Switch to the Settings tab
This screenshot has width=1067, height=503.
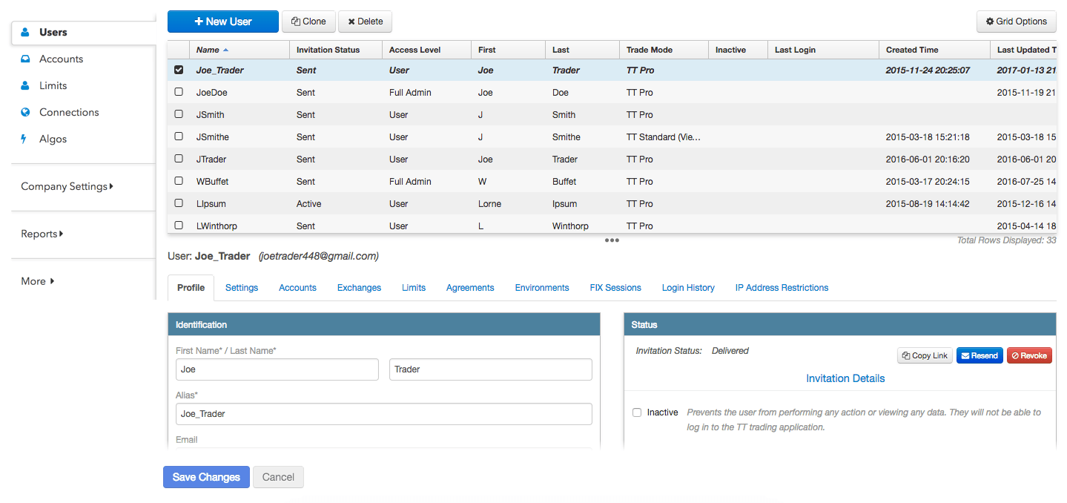click(x=242, y=288)
